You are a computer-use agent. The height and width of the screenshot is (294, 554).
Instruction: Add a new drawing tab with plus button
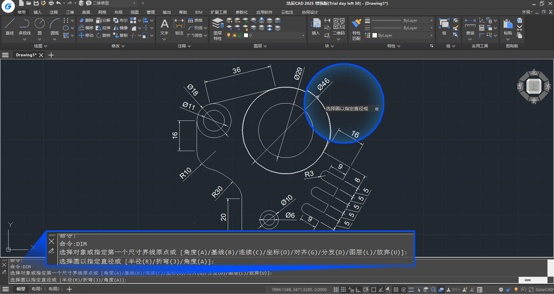coord(51,55)
